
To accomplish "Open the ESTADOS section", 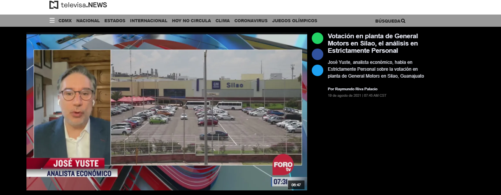I will point(115,21).
